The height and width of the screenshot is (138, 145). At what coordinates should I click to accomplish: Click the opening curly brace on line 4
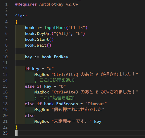(x=16, y=22)
